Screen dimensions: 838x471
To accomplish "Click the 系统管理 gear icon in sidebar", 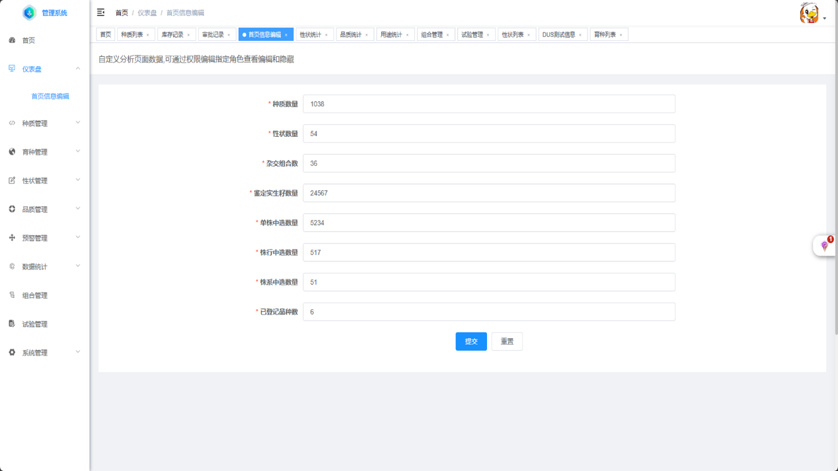I will pyautogui.click(x=12, y=353).
